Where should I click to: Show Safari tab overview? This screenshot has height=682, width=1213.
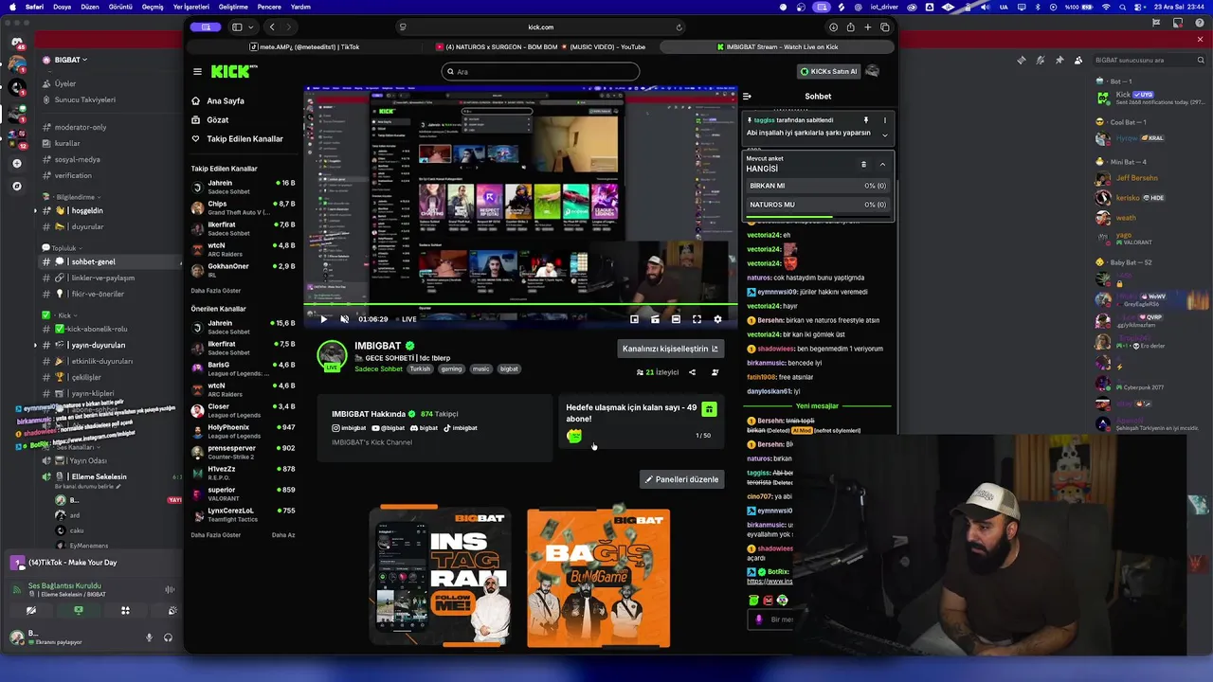coord(885,27)
